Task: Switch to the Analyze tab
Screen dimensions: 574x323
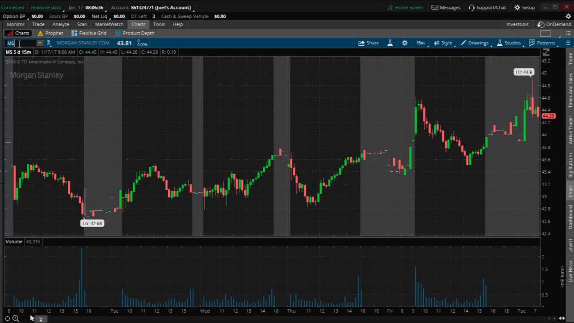Action: (x=61, y=24)
